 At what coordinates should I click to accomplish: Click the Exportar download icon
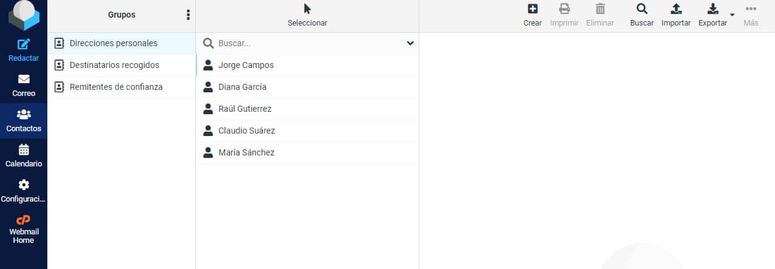tap(713, 9)
